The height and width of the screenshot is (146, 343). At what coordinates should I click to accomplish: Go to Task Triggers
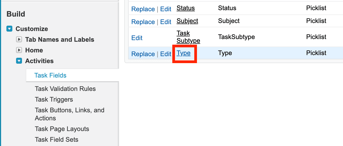pos(54,99)
